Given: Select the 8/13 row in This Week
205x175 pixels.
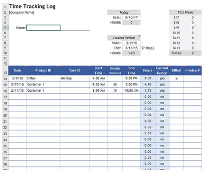Looking at the screenshot, I should pos(185,48).
